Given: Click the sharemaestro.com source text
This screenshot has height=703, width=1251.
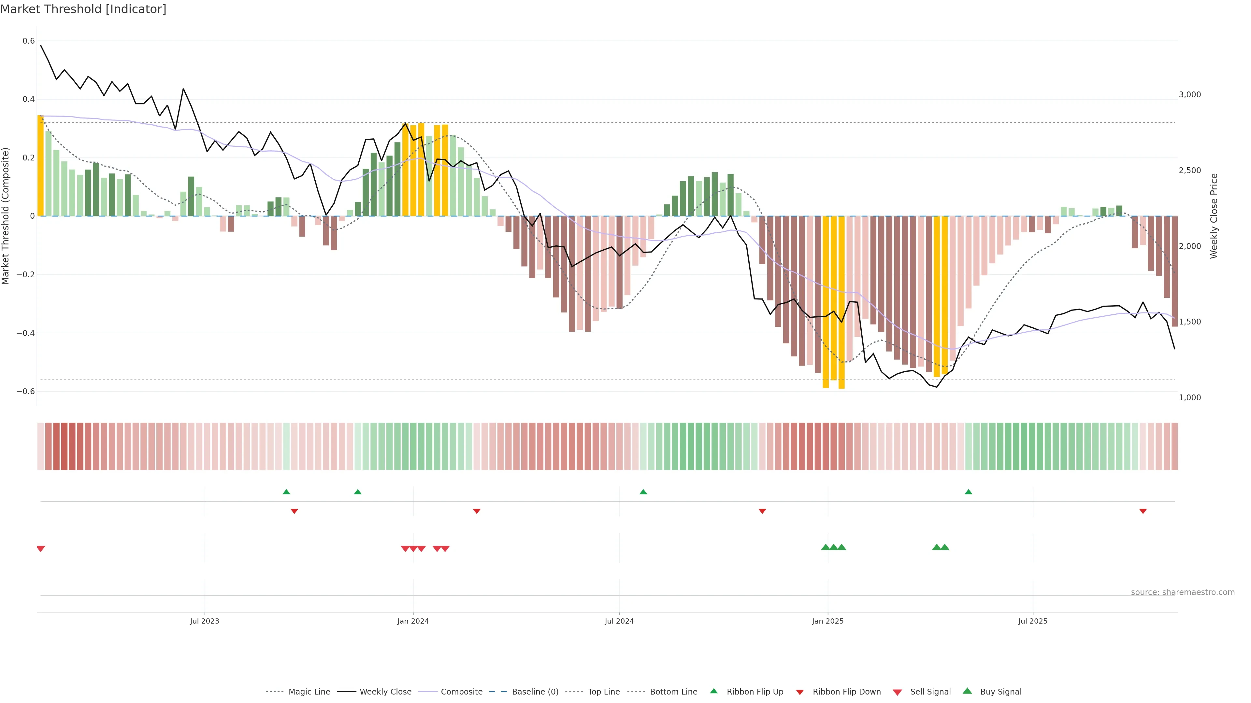Looking at the screenshot, I should point(1183,592).
